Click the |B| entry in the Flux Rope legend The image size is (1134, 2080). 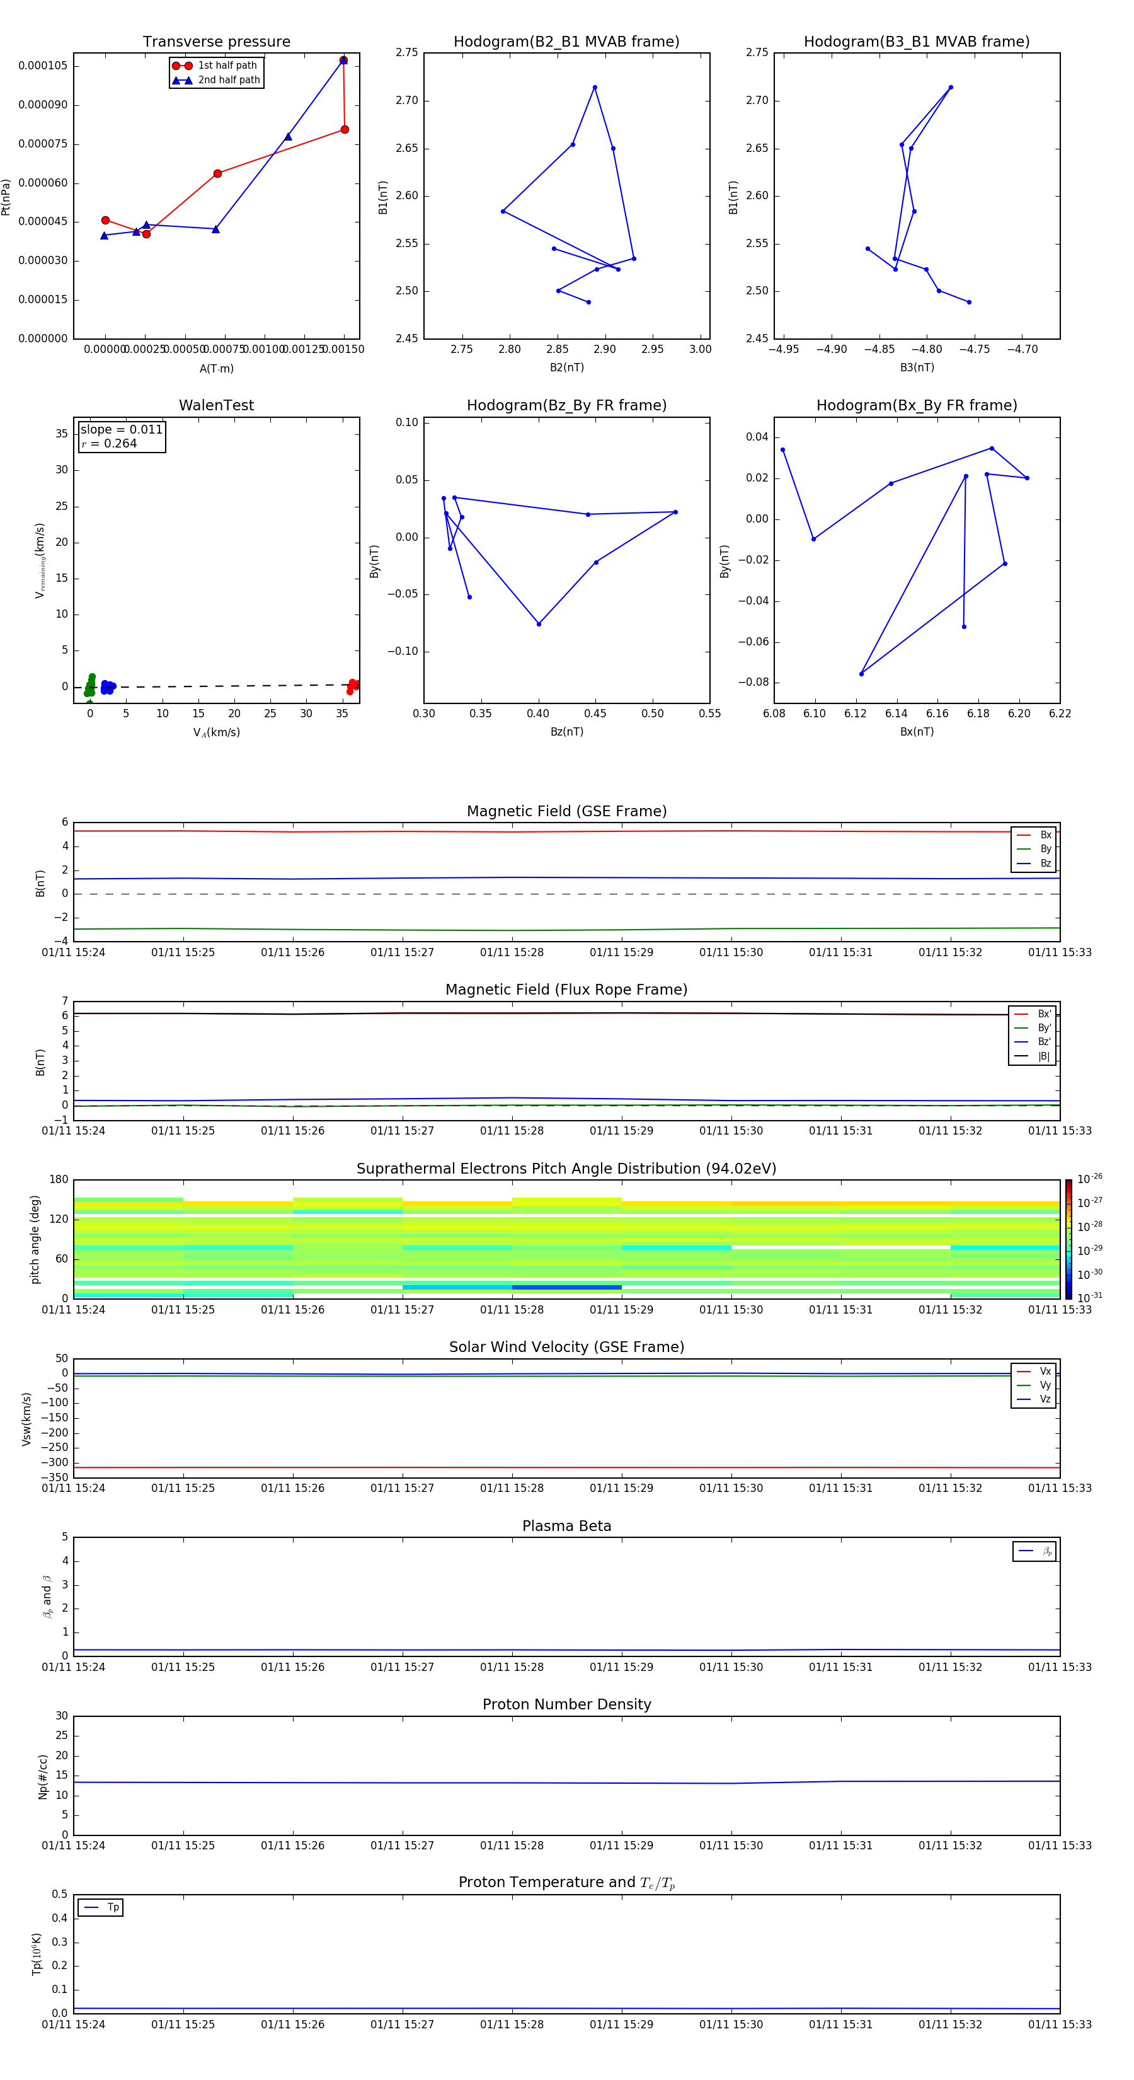tap(1033, 1056)
